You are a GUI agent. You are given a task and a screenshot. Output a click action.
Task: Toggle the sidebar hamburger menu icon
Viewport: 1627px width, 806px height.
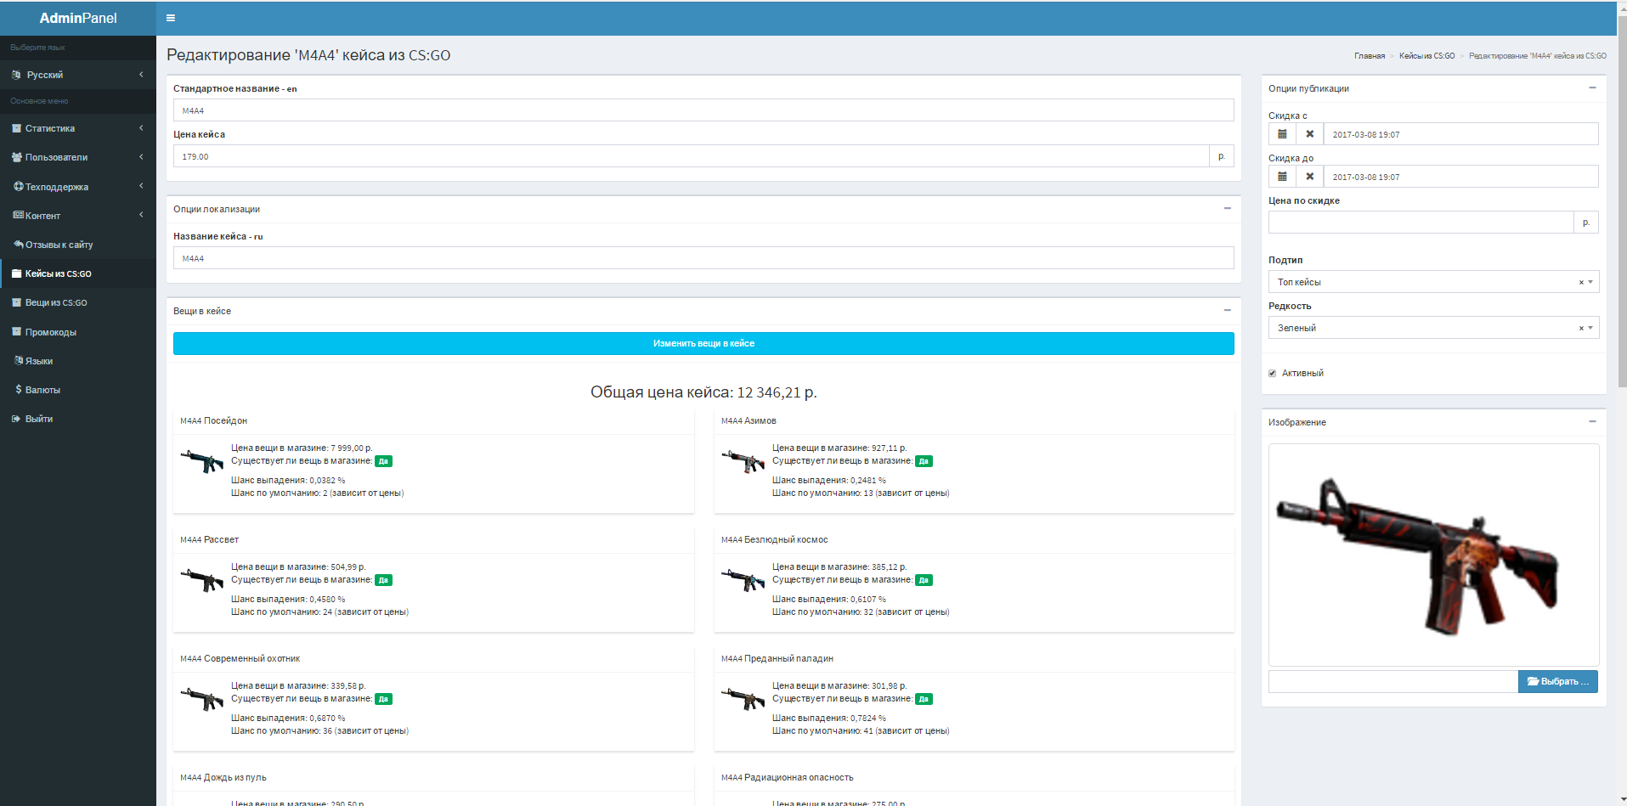[171, 18]
